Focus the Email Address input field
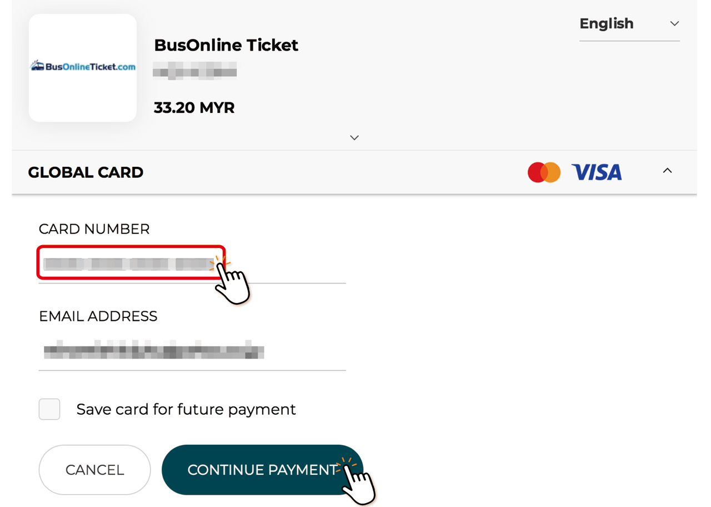This screenshot has height=507, width=711. [x=192, y=351]
